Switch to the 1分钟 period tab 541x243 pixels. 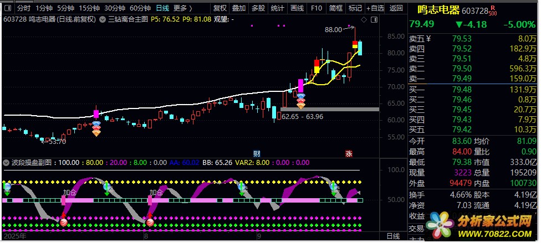44,8
